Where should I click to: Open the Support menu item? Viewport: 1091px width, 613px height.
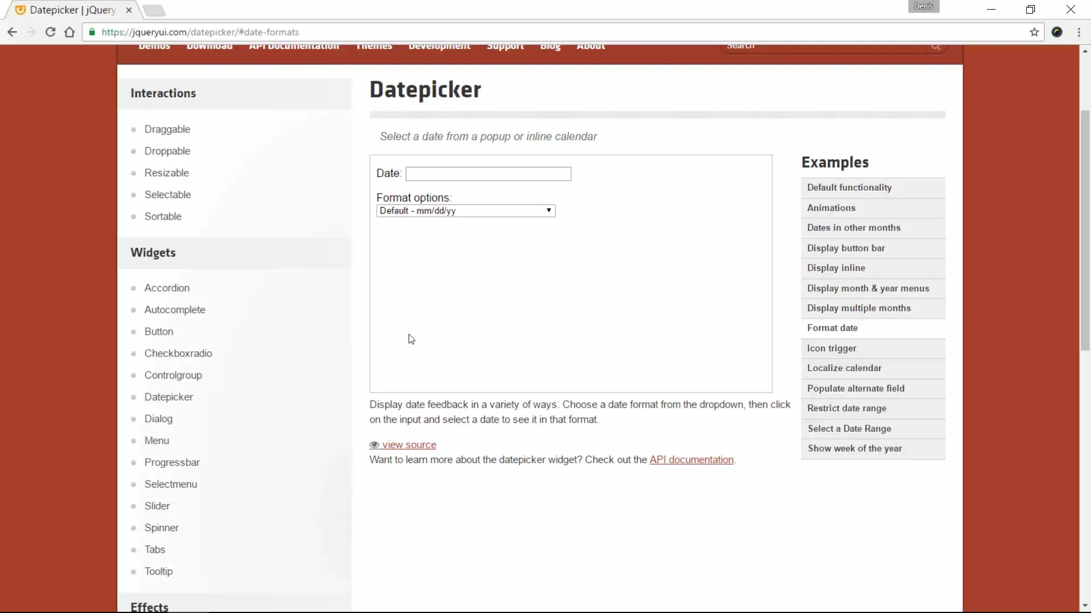point(505,47)
